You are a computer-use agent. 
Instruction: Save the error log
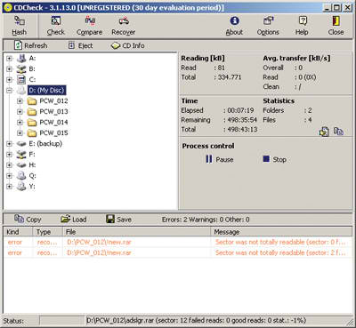(118, 220)
